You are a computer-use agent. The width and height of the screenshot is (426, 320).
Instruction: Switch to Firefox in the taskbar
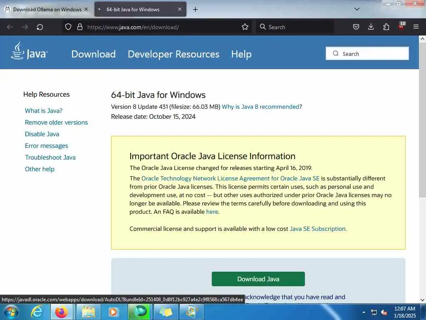[62, 312]
